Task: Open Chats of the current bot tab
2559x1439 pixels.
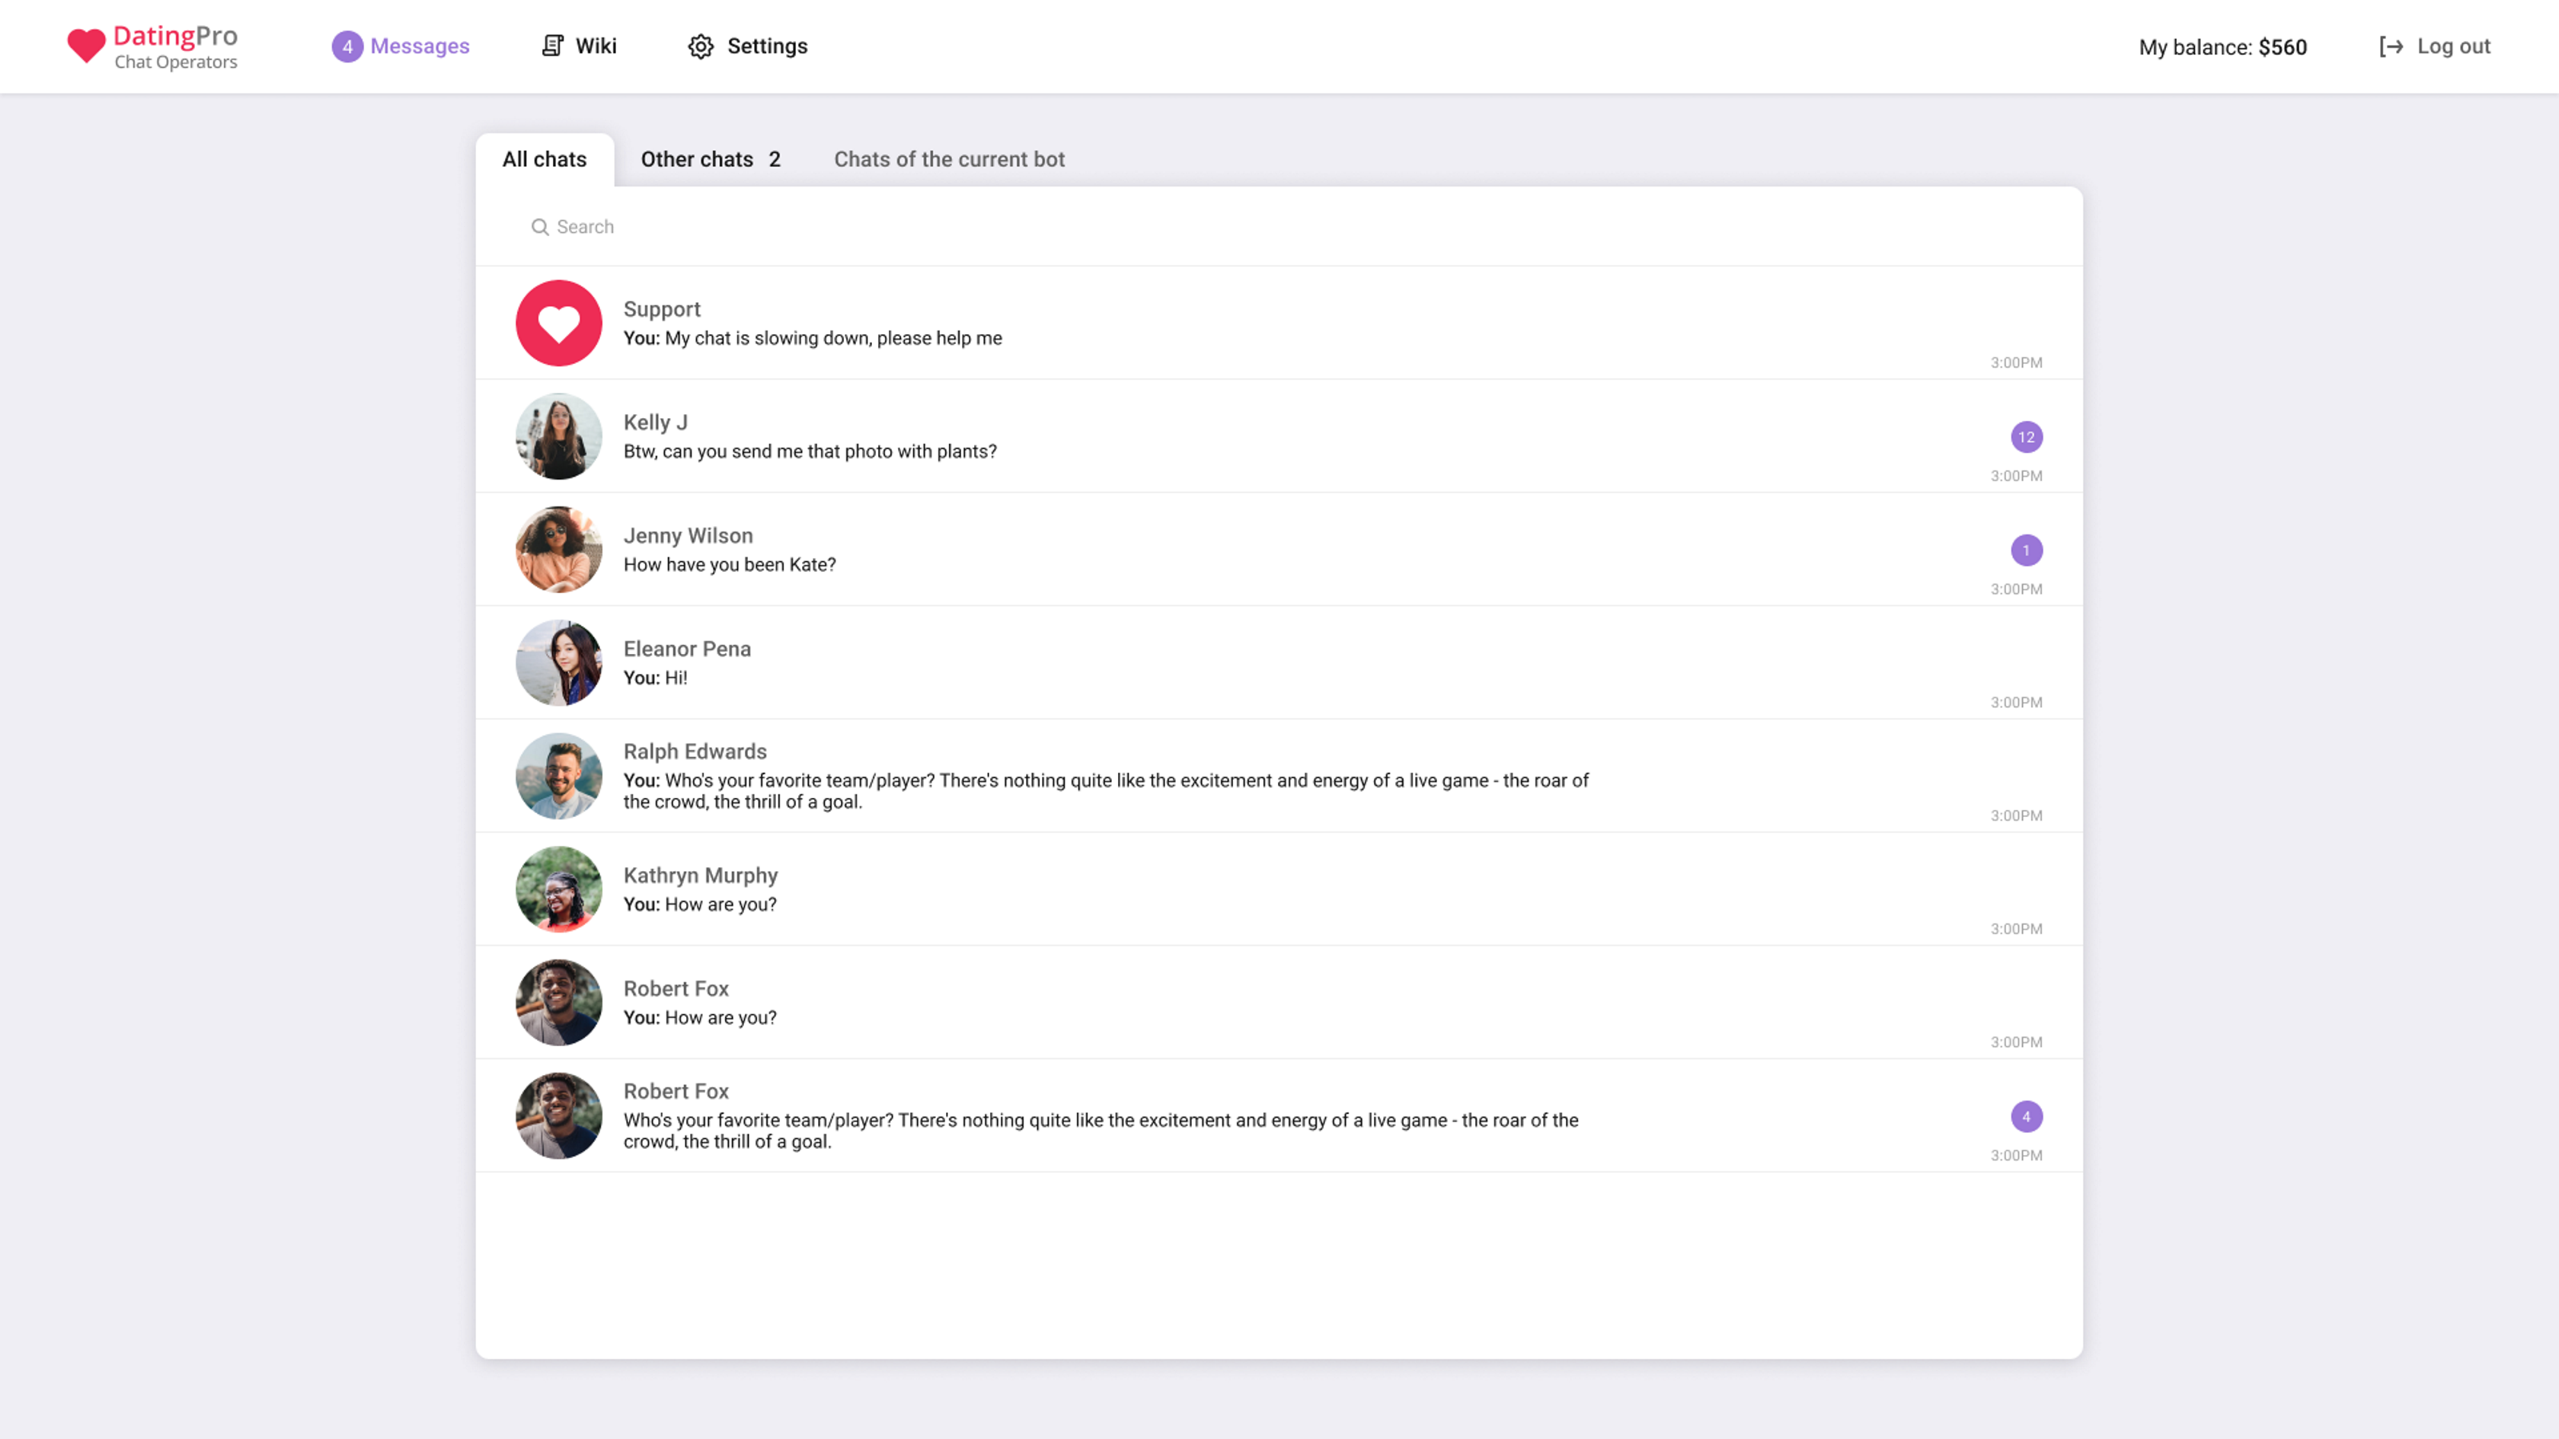Action: pyautogui.click(x=949, y=159)
